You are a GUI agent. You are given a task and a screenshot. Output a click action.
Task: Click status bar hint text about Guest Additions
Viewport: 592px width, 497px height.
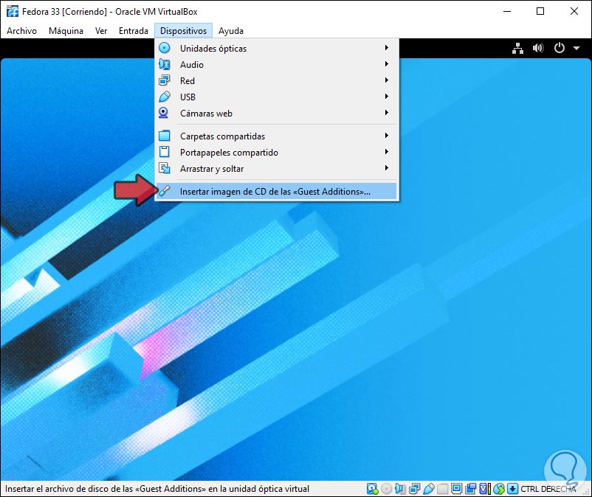pos(157,489)
